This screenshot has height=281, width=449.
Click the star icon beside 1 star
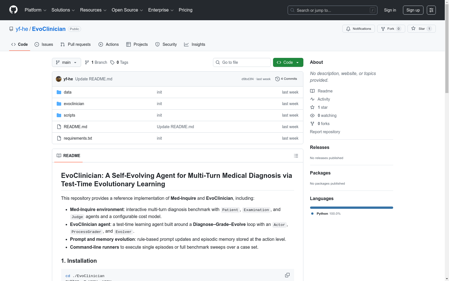[312, 107]
